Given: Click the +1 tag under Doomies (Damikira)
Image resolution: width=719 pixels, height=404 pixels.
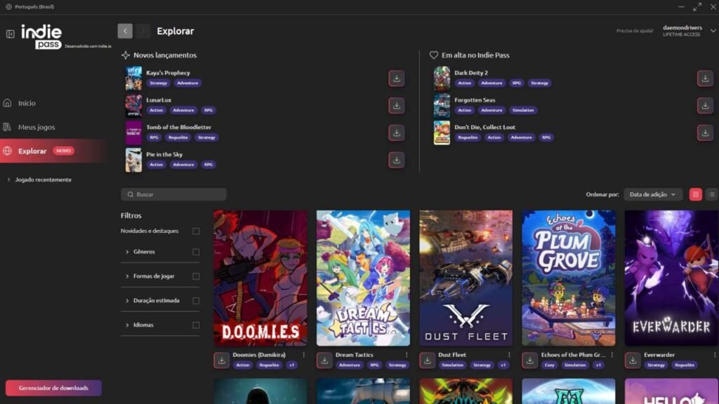Looking at the screenshot, I should click(x=291, y=365).
